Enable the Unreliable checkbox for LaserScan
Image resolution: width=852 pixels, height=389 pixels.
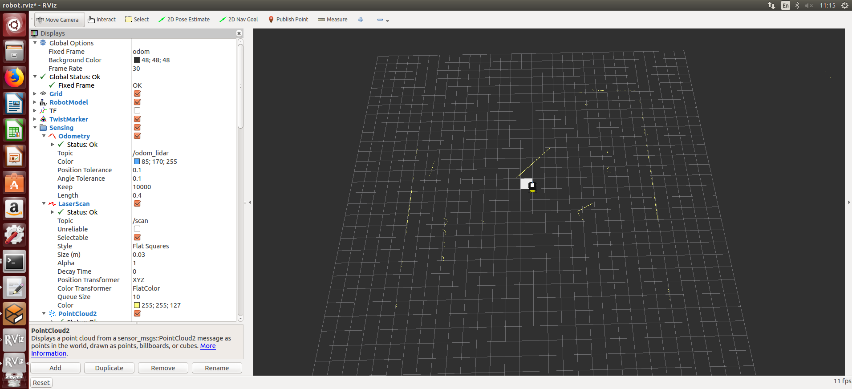coord(137,229)
